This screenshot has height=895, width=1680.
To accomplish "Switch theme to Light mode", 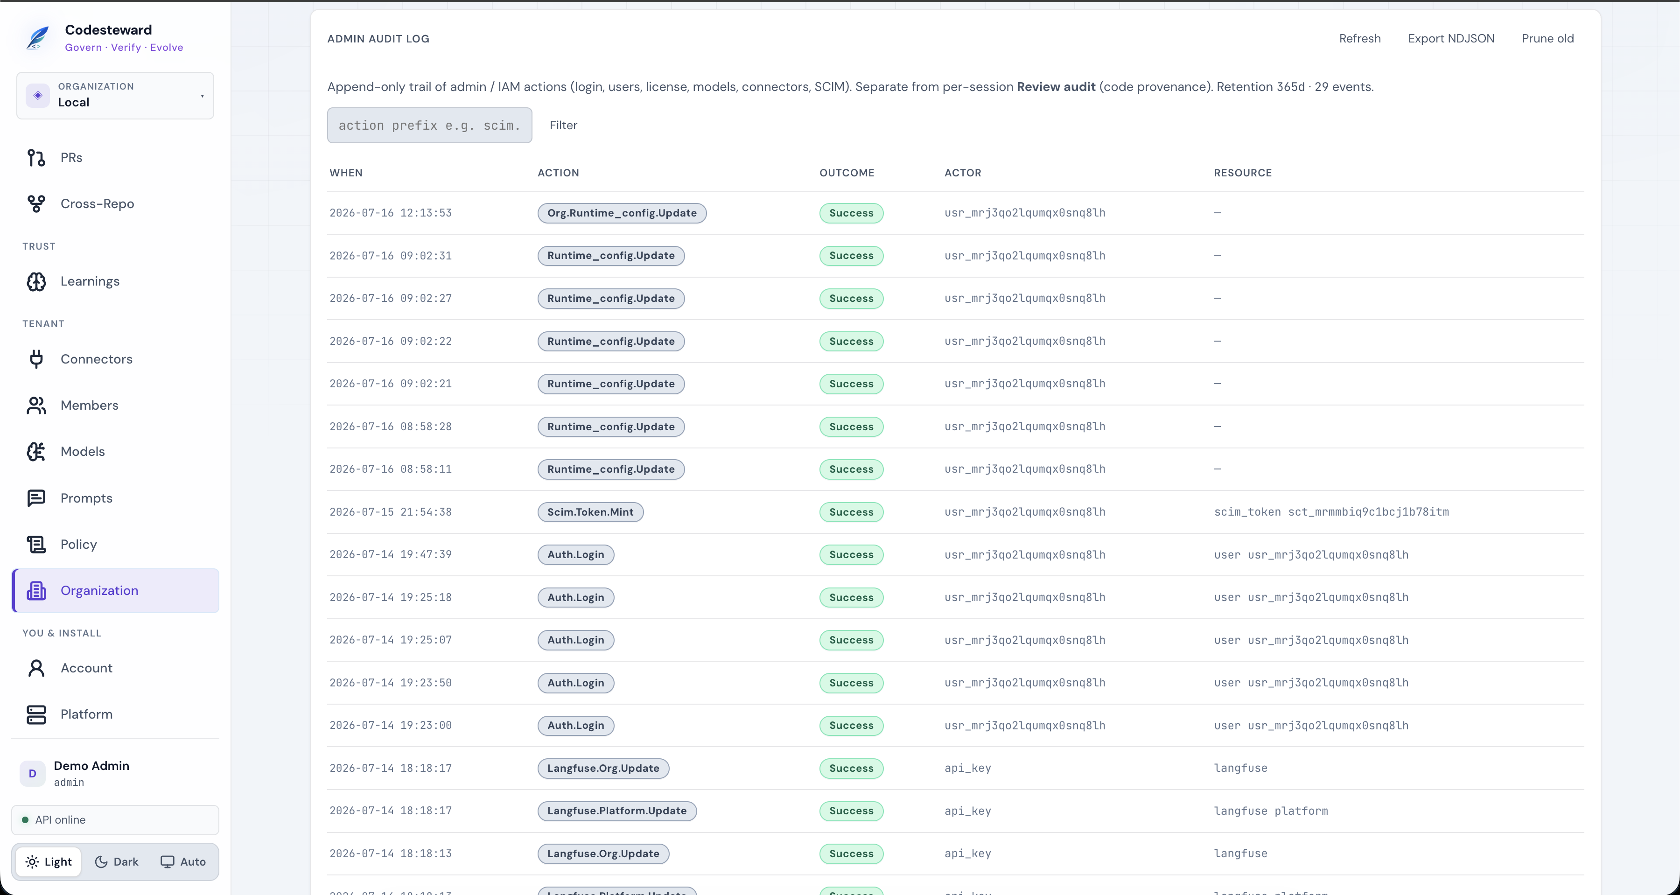I will coord(49,862).
